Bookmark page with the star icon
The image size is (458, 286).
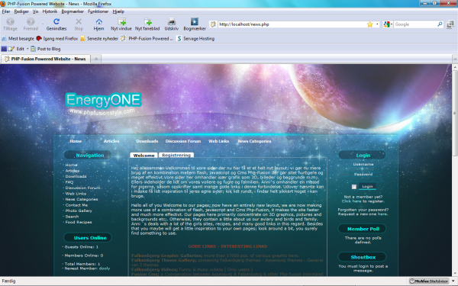369,24
